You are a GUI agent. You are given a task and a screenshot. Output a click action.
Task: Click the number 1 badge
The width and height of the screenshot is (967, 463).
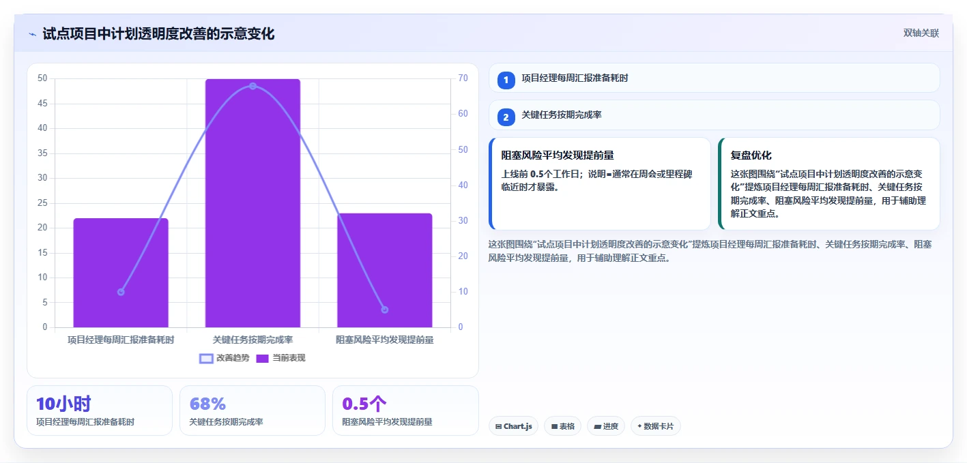pos(506,80)
